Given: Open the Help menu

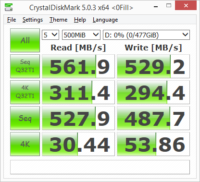Looking at the screenshot, I should [x=80, y=20].
